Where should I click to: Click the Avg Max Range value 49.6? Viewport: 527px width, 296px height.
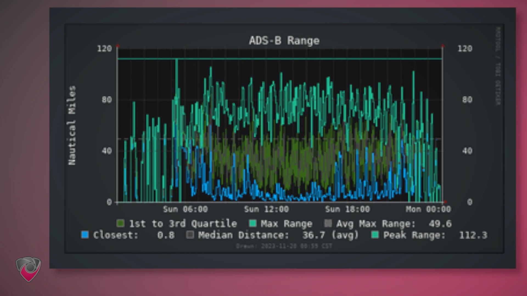click(440, 224)
